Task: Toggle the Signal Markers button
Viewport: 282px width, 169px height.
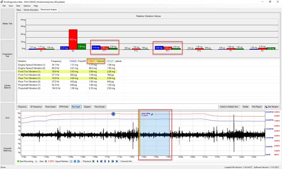Action: tap(71, 161)
